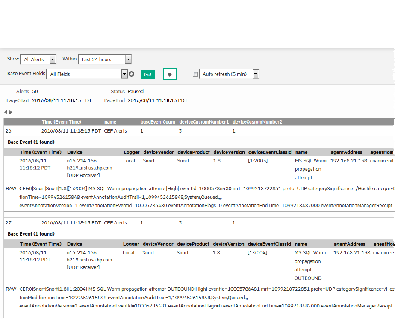Click the baseEventCount column header
This screenshot has height=319, width=395.
pyautogui.click(x=158, y=122)
